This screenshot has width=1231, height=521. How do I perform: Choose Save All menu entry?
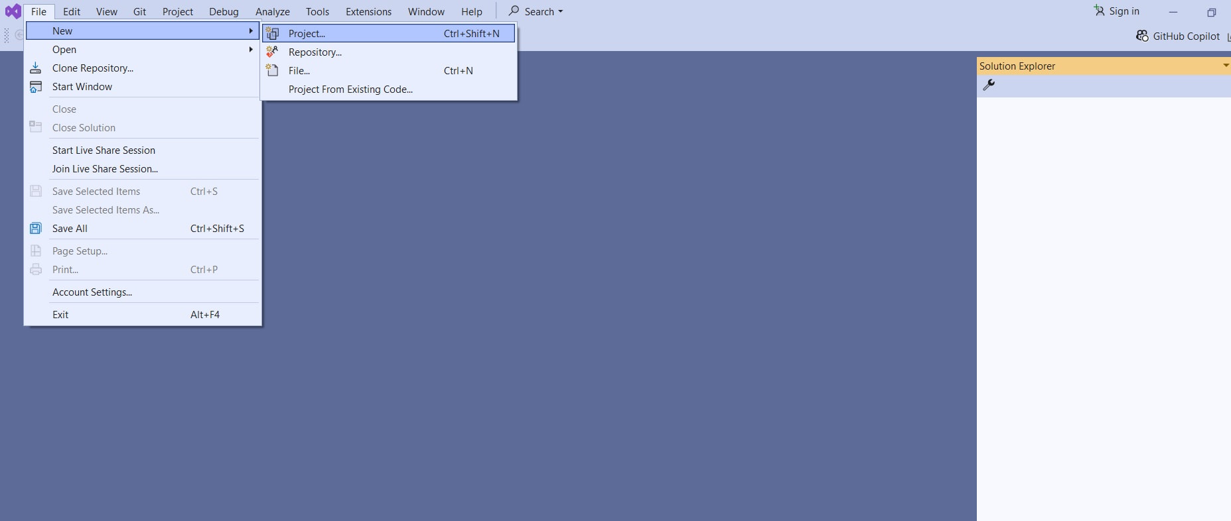coord(143,229)
